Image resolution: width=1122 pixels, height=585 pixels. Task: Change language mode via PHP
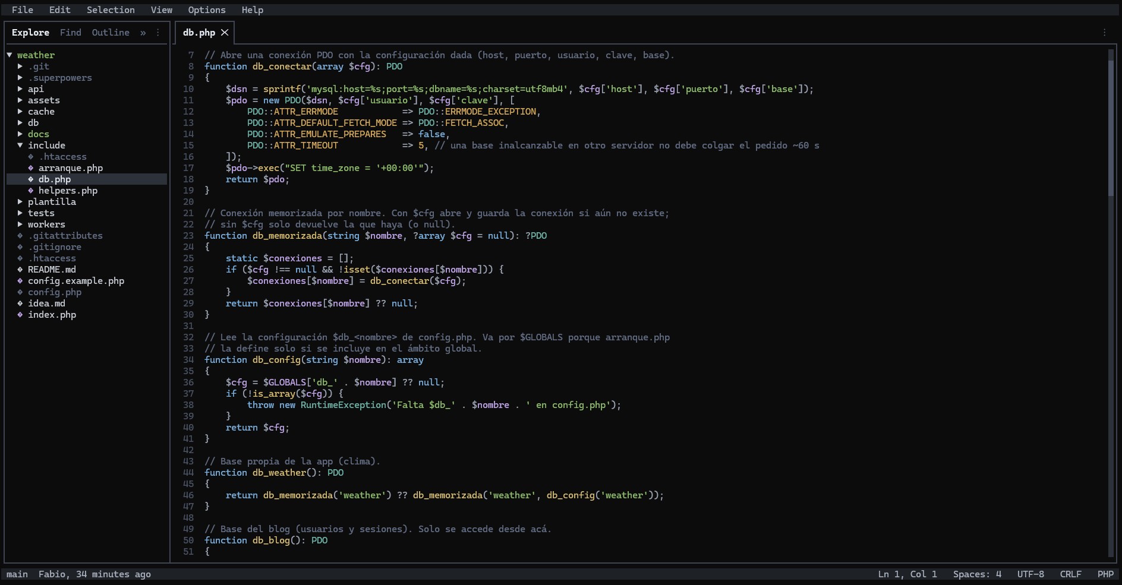pos(1105,574)
